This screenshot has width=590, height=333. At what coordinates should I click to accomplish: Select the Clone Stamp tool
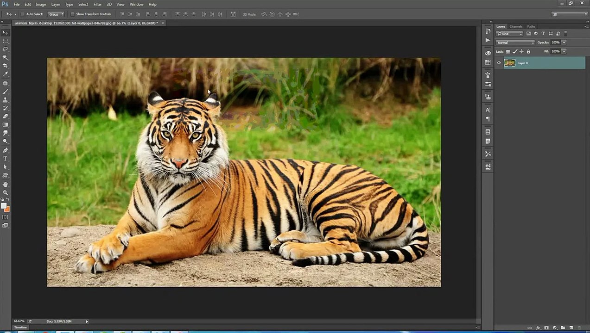(x=5, y=100)
